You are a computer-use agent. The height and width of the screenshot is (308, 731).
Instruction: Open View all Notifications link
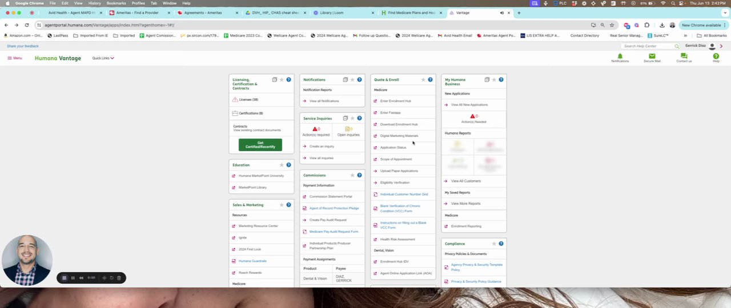pos(324,101)
